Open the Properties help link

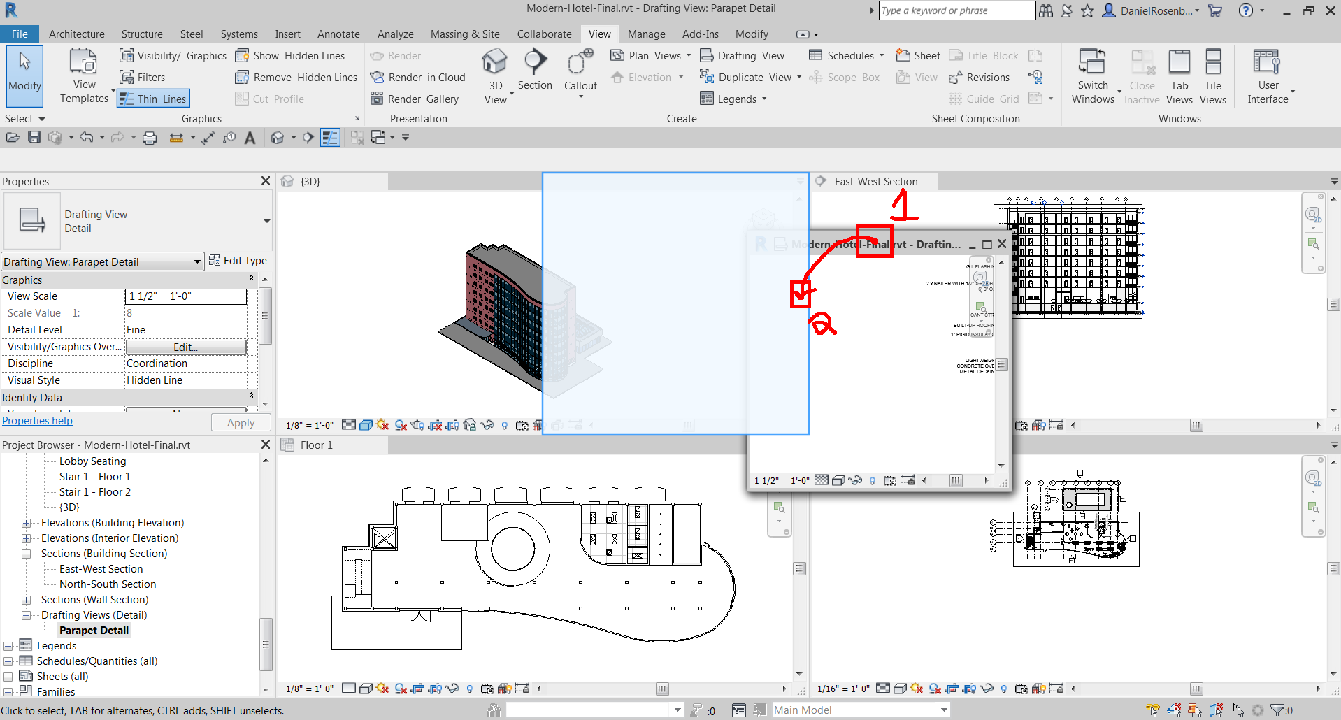pos(37,420)
